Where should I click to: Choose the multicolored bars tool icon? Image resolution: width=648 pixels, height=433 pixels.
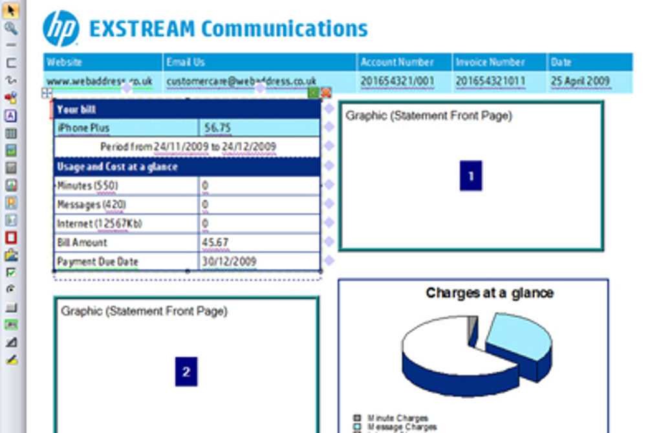coord(11,185)
